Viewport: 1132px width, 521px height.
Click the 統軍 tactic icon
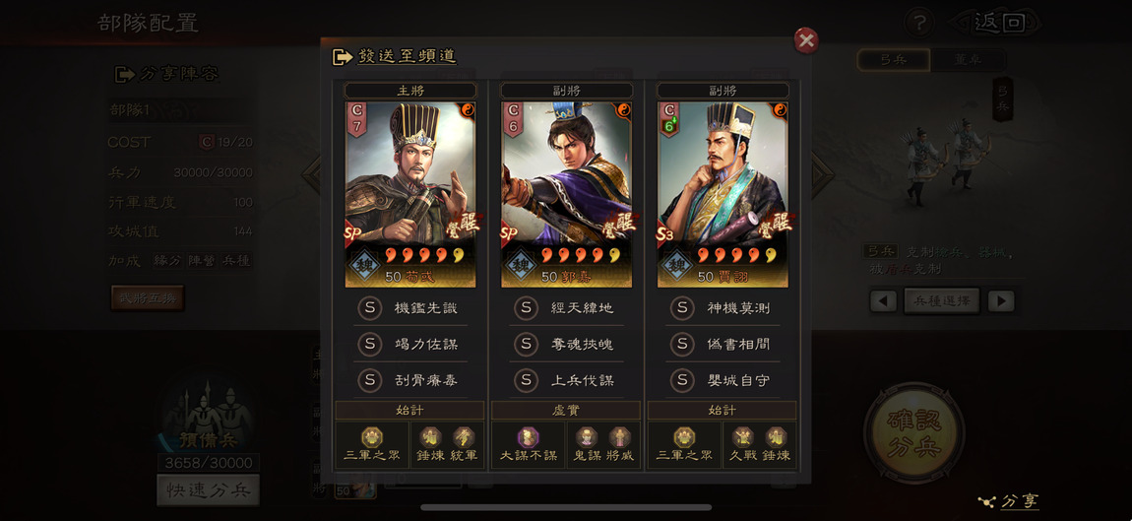[x=464, y=437]
